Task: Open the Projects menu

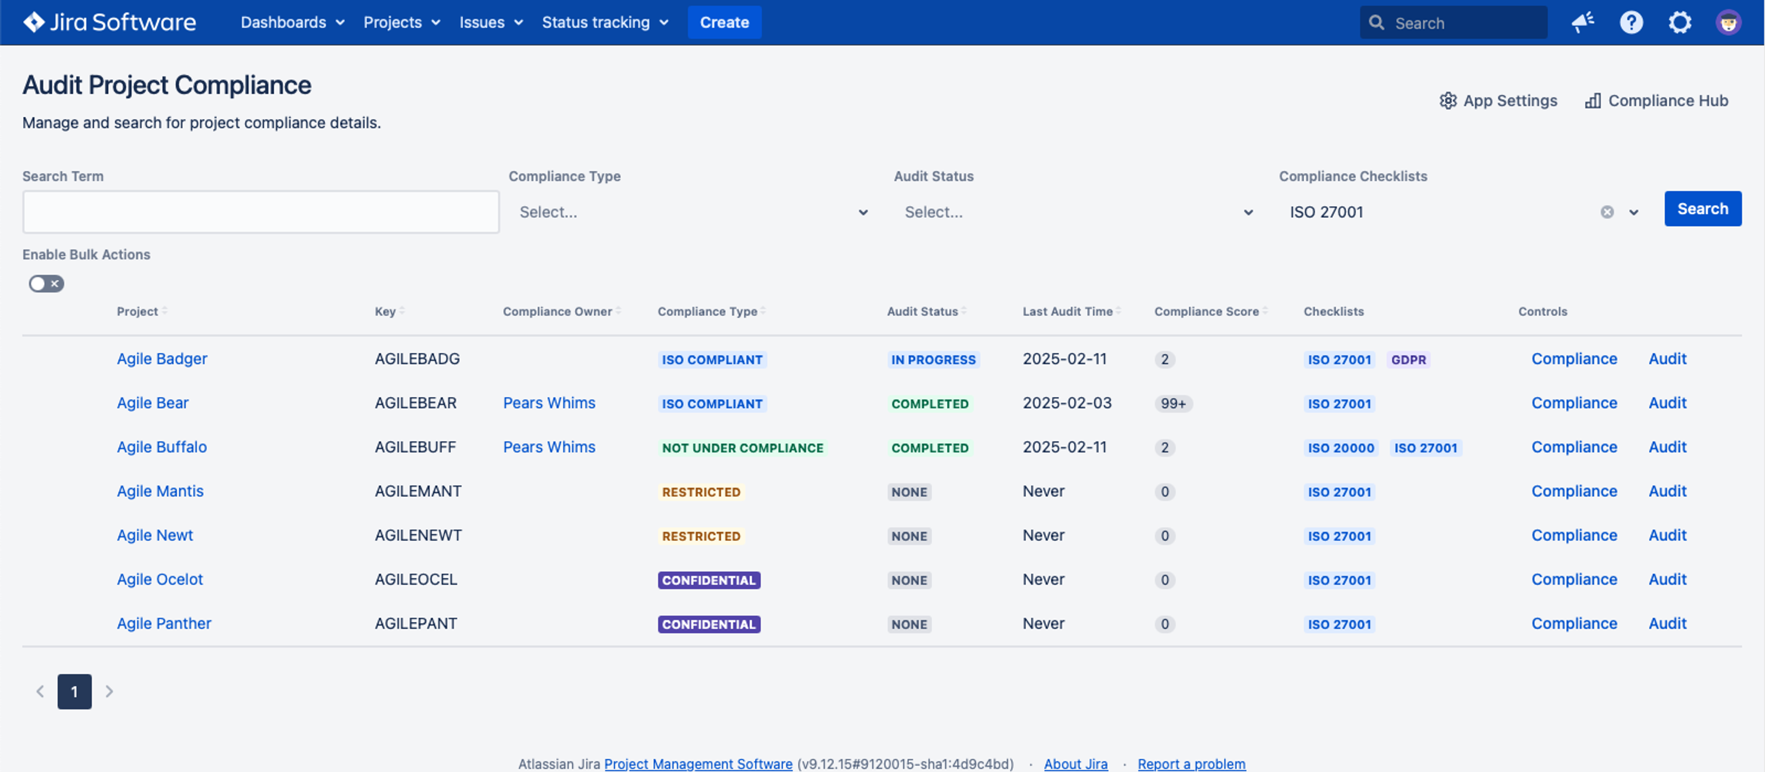Action: click(401, 23)
